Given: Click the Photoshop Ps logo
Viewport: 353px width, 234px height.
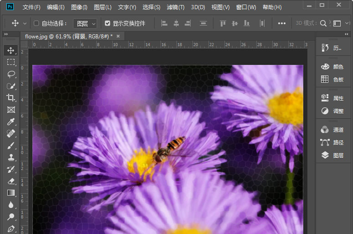Looking at the screenshot, I should 10,7.
